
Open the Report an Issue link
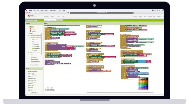click(152, 16)
